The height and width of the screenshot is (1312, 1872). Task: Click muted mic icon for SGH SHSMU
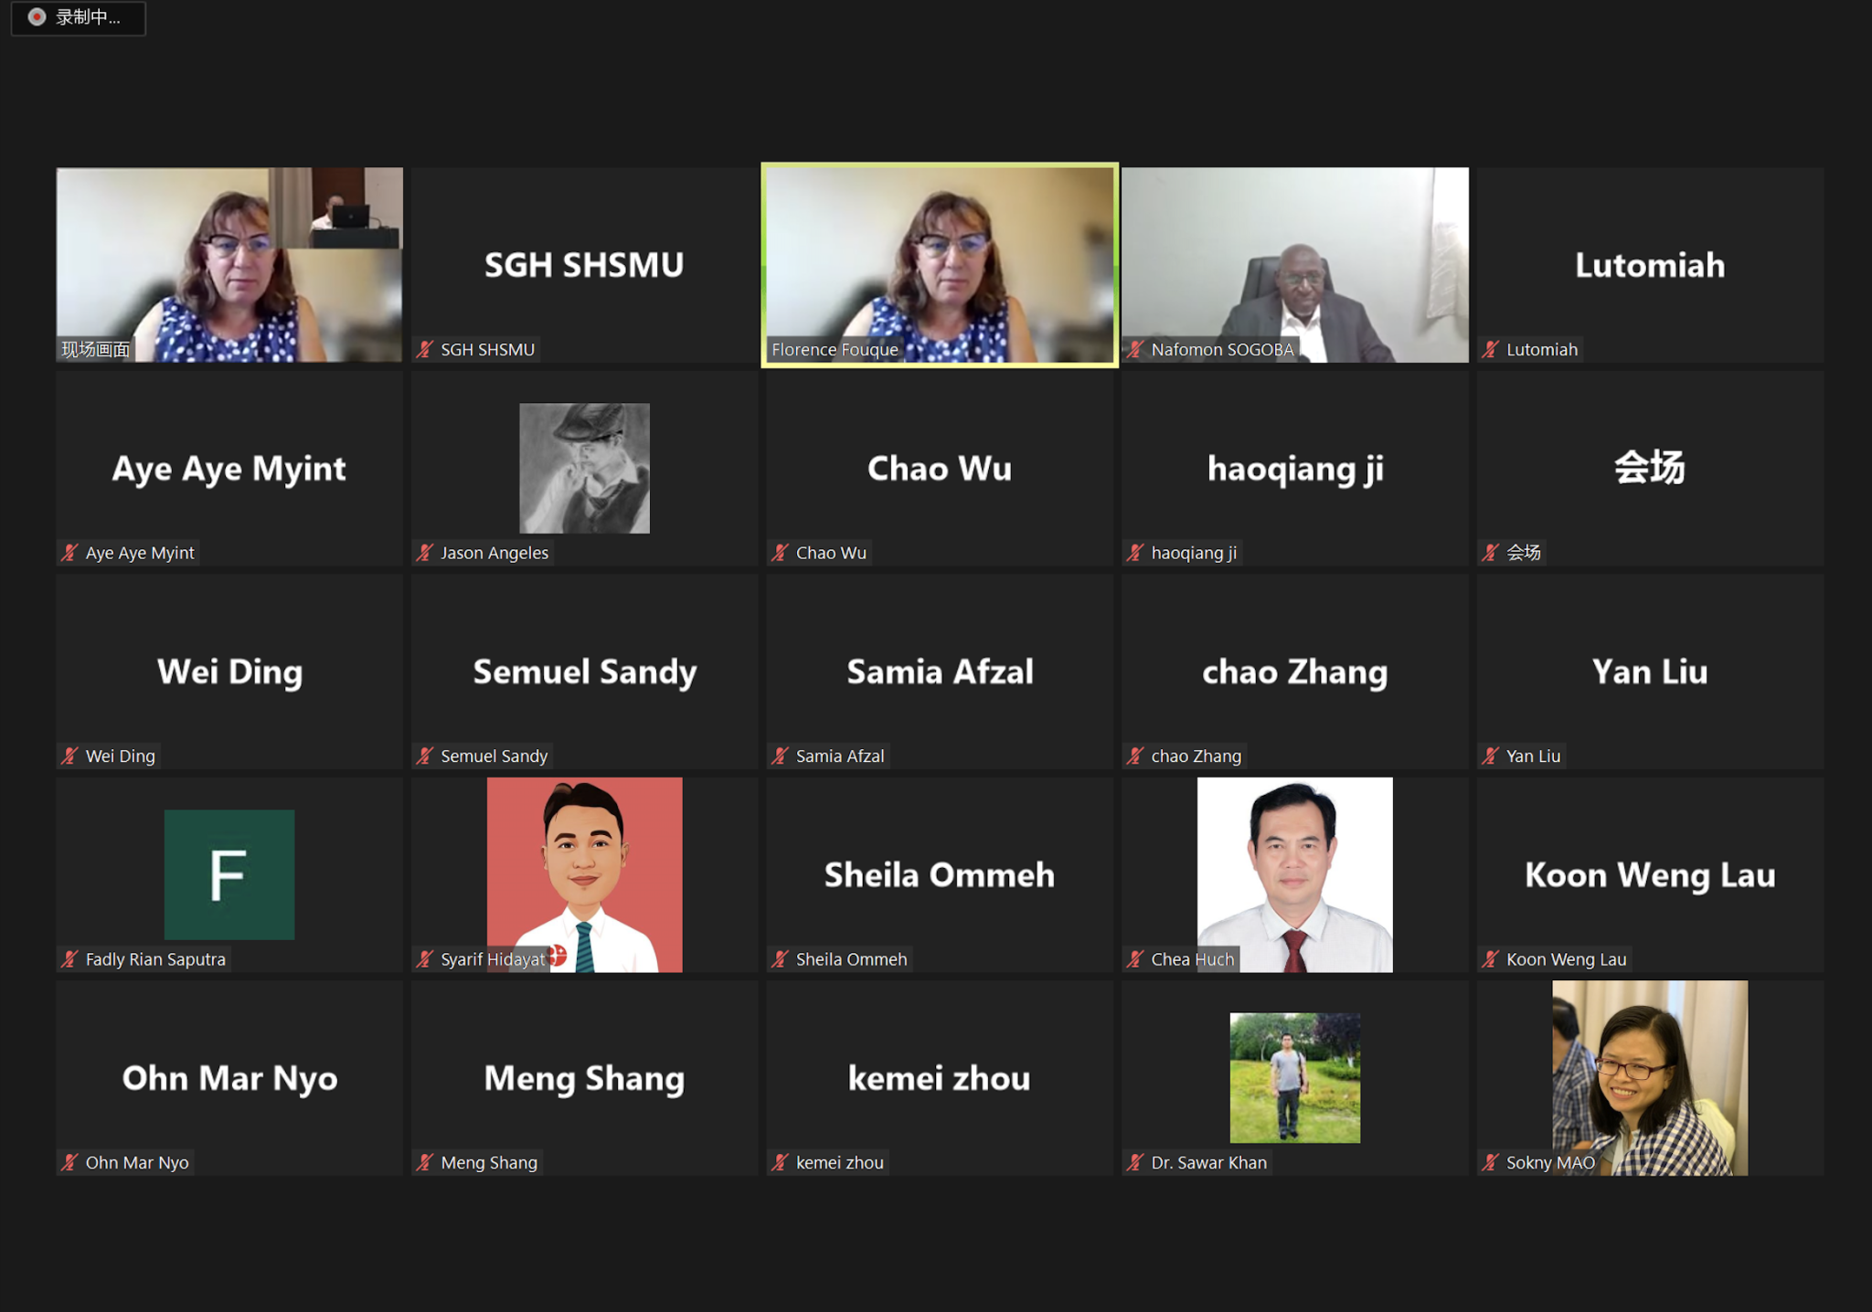click(x=425, y=349)
